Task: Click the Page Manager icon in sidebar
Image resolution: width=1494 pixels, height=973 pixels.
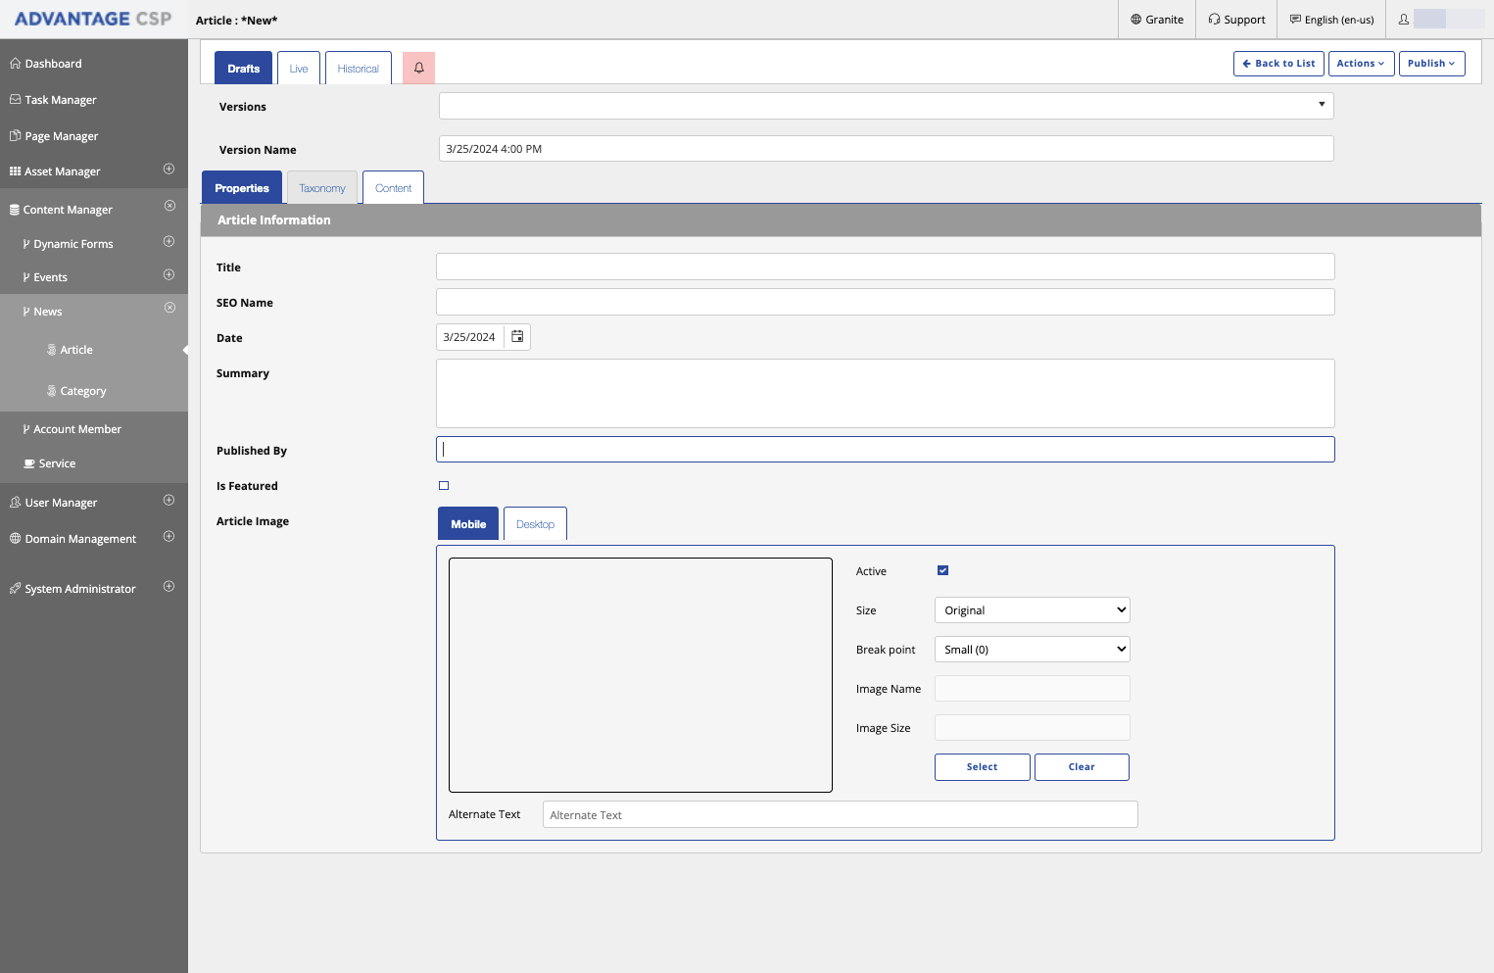Action: click(15, 136)
